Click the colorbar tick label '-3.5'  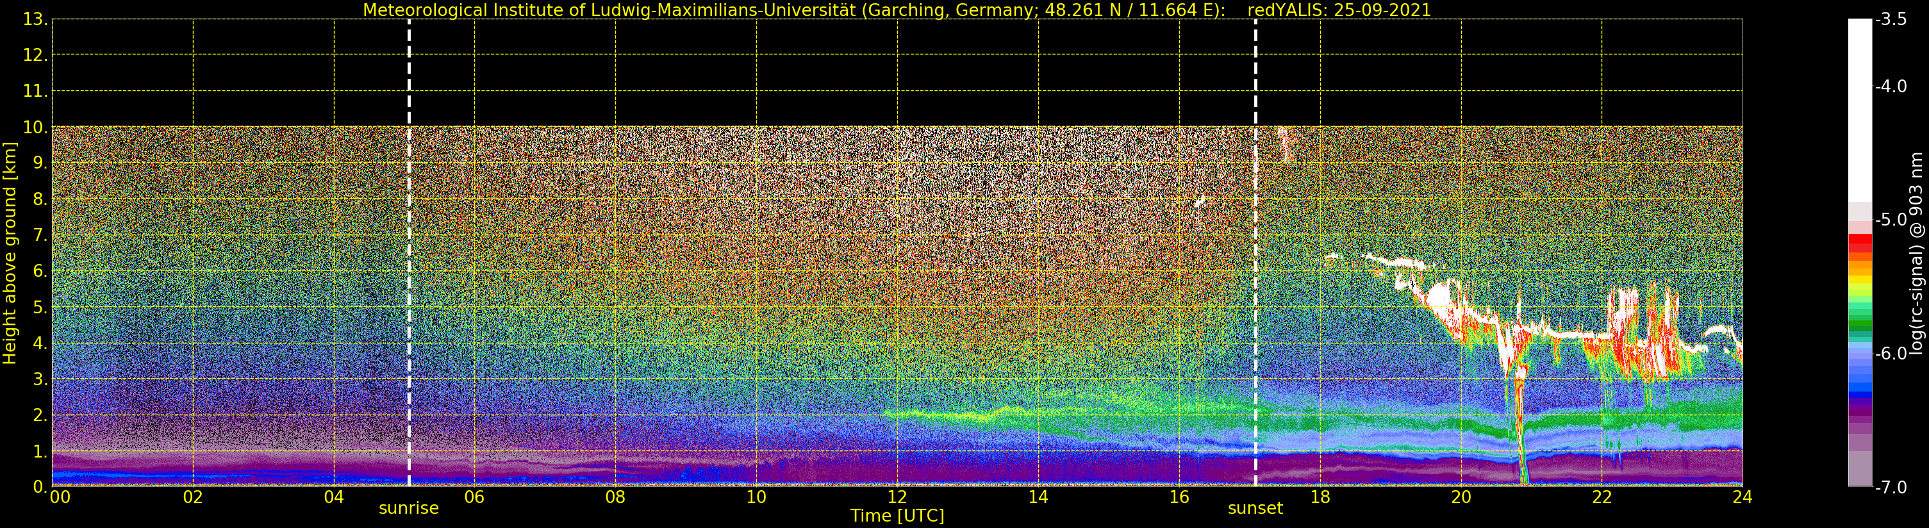[x=1892, y=19]
